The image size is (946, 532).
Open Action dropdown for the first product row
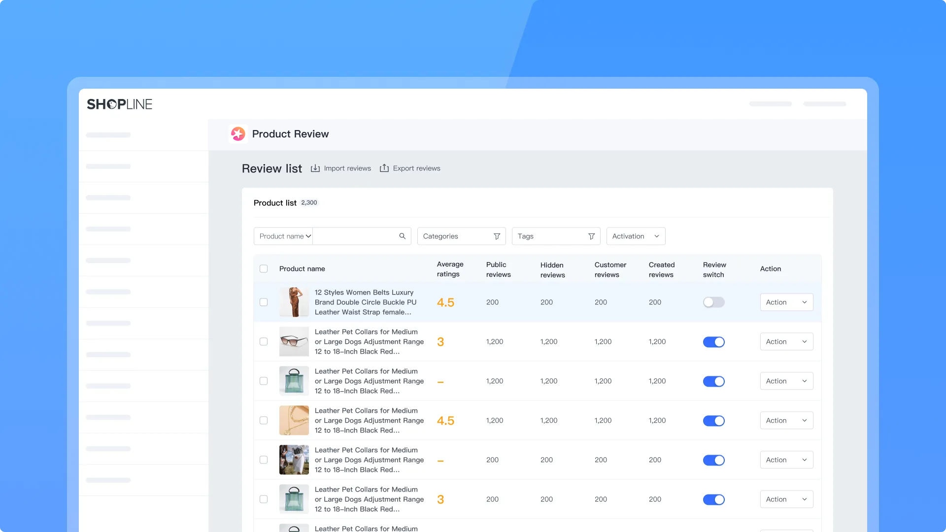pos(786,302)
